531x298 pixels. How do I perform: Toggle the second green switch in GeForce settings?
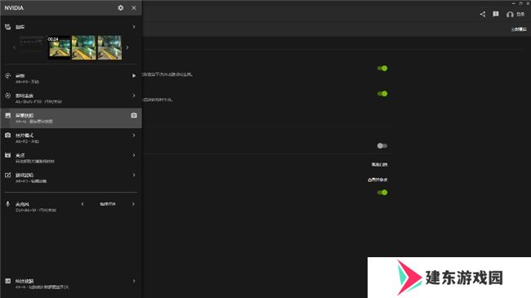coord(382,93)
